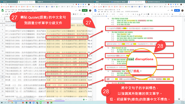Click the text 'Our Father knows that'
The width and height of the screenshot is (185, 104).
(x=120, y=18)
